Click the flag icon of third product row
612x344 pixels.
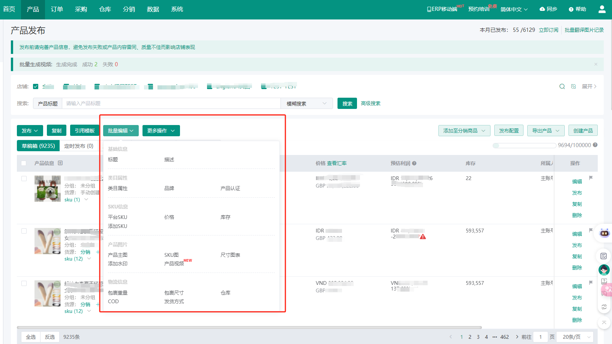[591, 283]
